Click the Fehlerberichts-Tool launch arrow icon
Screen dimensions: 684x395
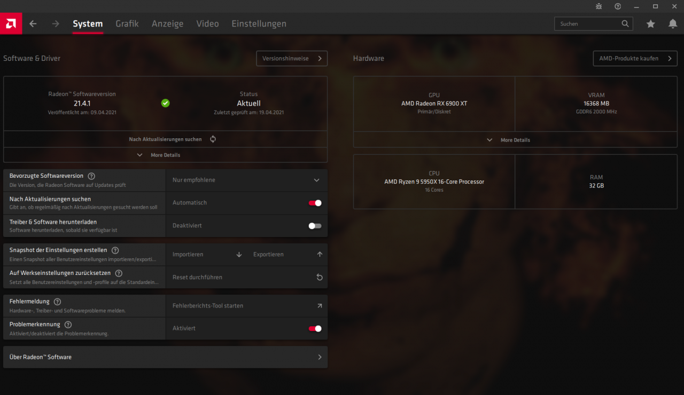coord(320,306)
